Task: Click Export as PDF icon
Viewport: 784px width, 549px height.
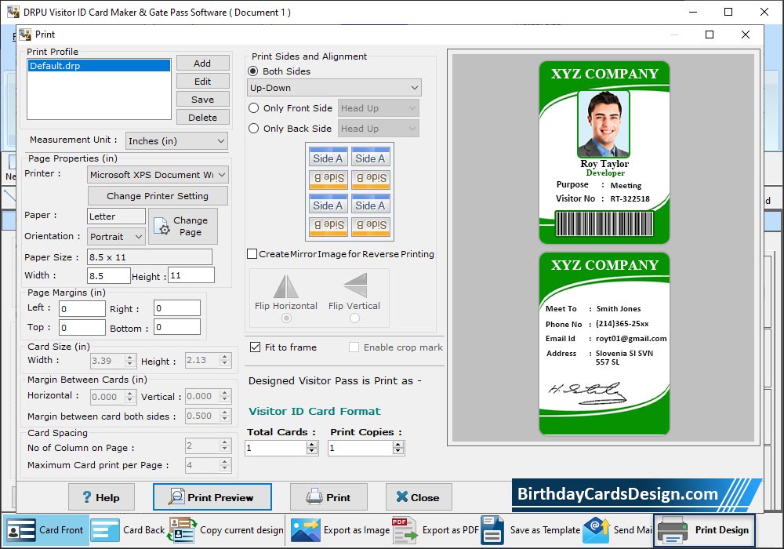Action: (x=404, y=530)
